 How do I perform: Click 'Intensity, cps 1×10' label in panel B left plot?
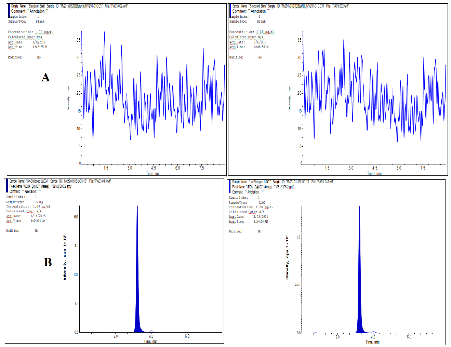click(64, 257)
